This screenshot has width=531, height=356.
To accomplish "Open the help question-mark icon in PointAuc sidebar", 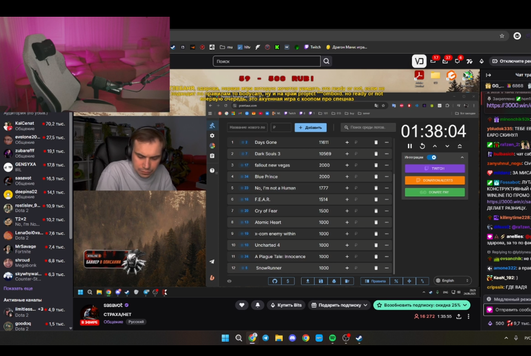I will tap(212, 170).
